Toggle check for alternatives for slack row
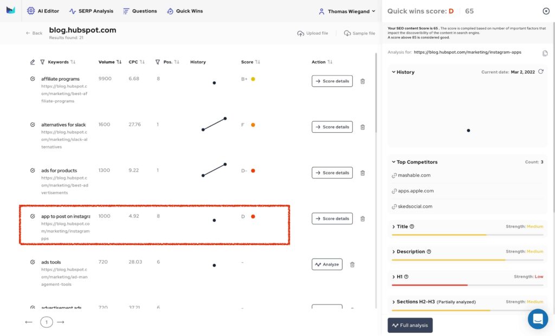Viewport: 555px width, 336px height. (x=33, y=125)
